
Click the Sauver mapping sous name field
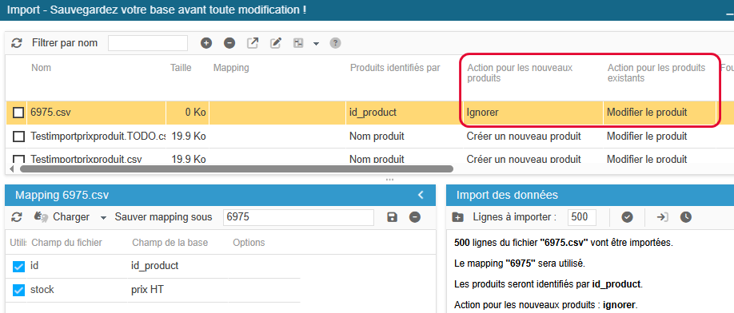coord(299,217)
